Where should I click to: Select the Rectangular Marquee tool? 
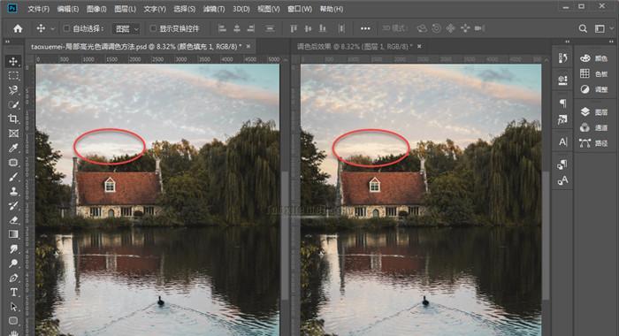coord(13,76)
